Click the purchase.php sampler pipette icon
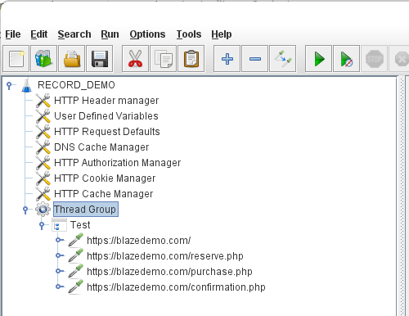The image size is (409, 316). point(75,271)
